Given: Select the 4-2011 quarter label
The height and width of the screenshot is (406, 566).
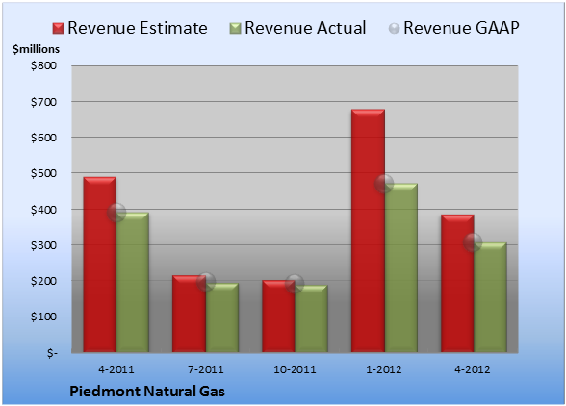Looking at the screenshot, I should pyautogui.click(x=116, y=369).
